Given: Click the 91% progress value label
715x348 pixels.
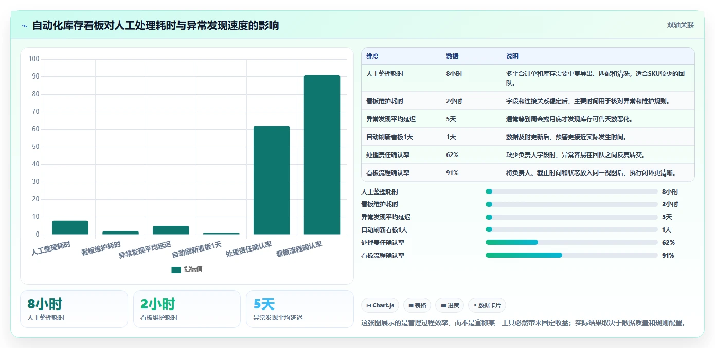Looking at the screenshot, I should 668,255.
